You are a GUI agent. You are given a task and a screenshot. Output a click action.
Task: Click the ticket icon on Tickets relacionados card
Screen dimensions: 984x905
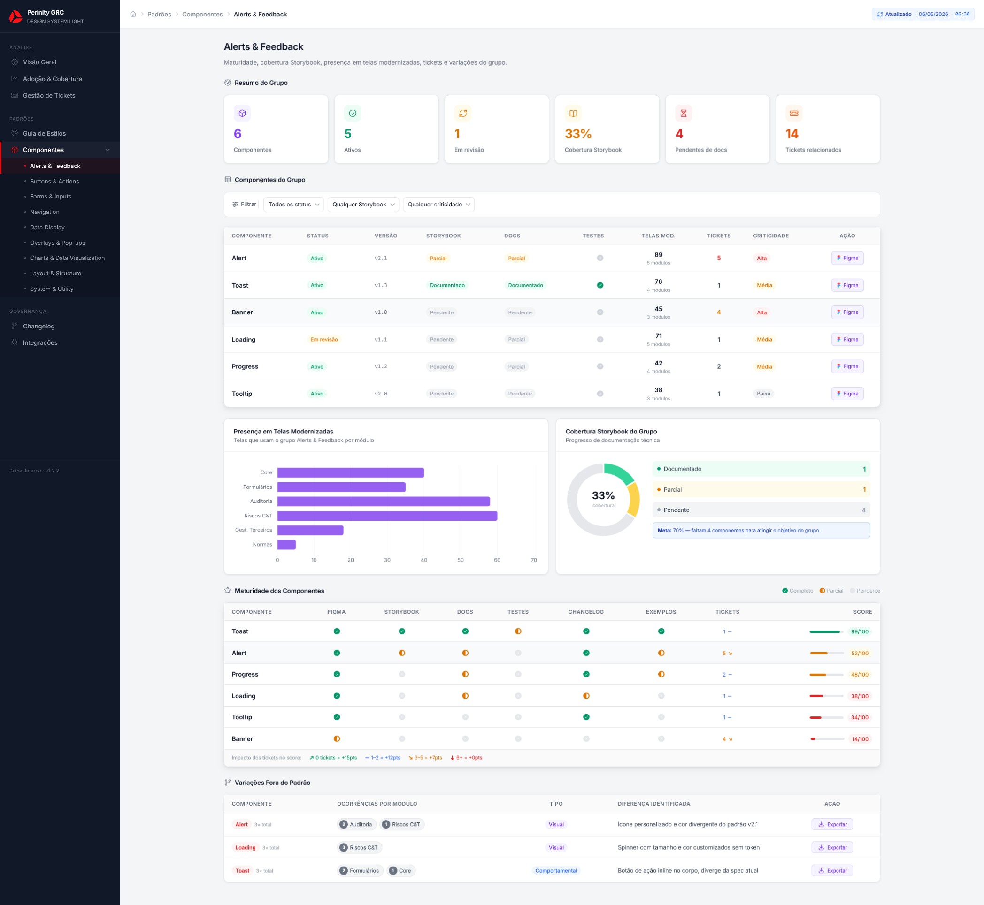tap(794, 113)
